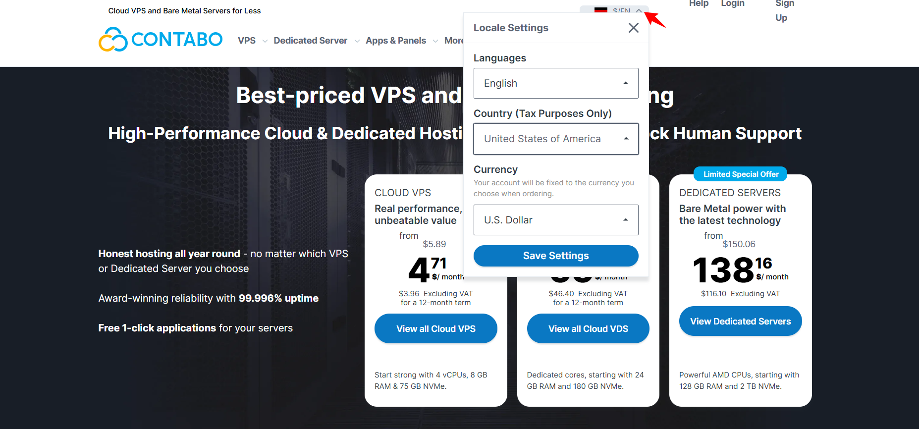Click View all Cloud VDS button
This screenshot has height=429, width=919.
pos(588,328)
